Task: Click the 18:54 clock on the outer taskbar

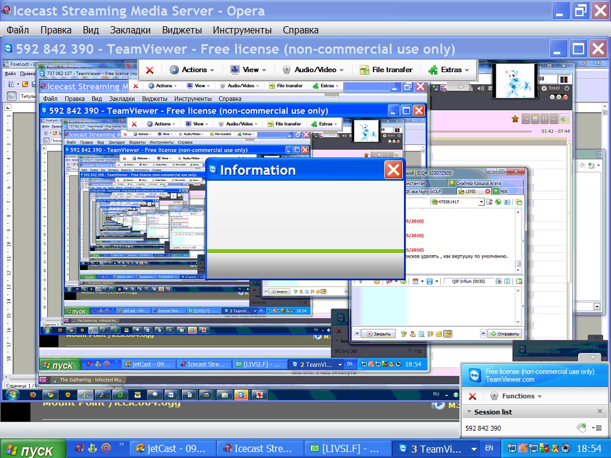Action: (x=589, y=448)
